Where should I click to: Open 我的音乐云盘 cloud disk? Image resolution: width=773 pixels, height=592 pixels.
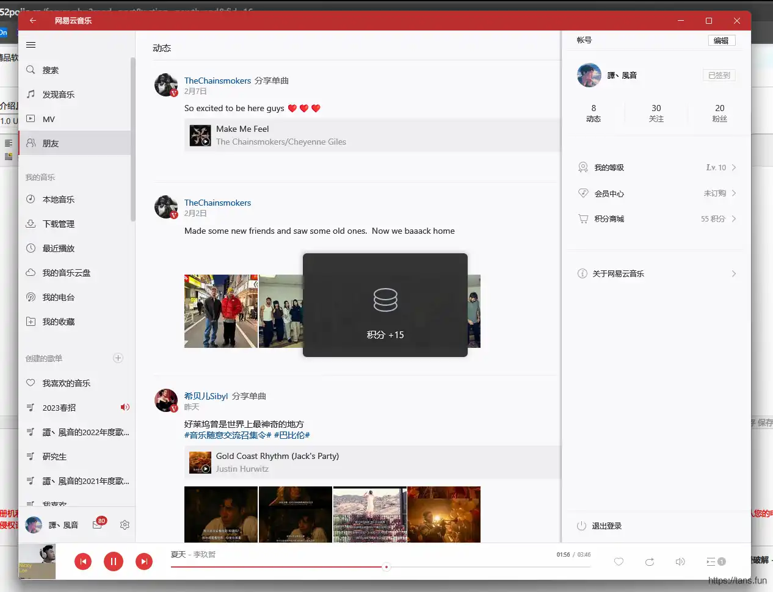[x=74, y=273]
